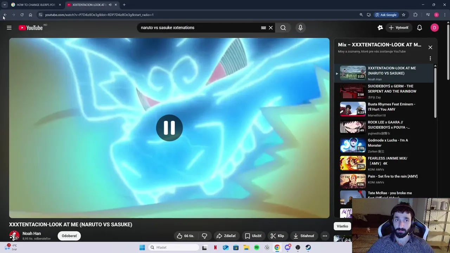Reload the page
Viewport: 450px width, 253px height.
pyautogui.click(x=22, y=15)
